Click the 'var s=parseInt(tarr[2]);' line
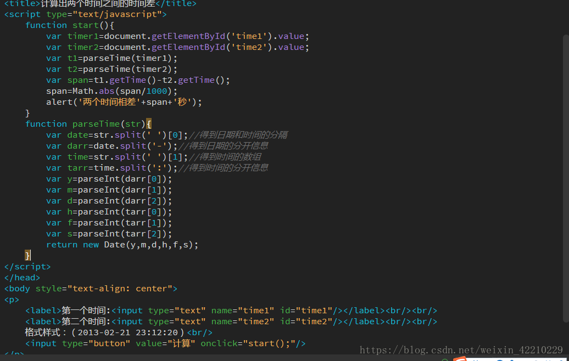The height and width of the screenshot is (361, 569). coord(109,234)
